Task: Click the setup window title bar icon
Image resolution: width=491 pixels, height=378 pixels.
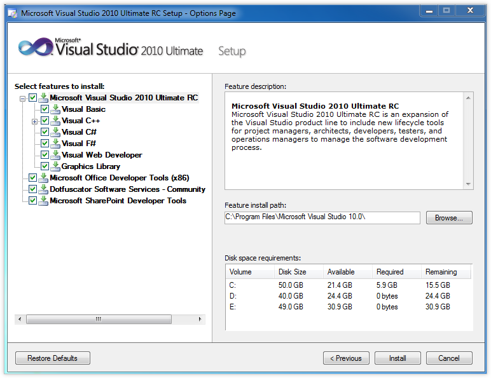Action: click(13, 13)
